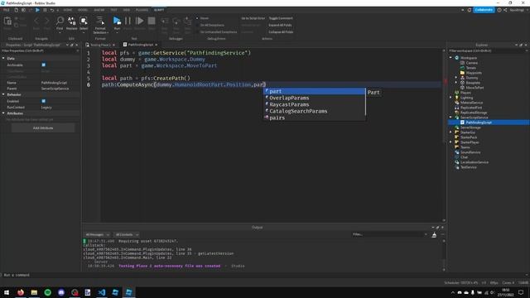530x298 pixels.
Task: Toggle the Never debug errors option
Action: [x=202, y=18]
